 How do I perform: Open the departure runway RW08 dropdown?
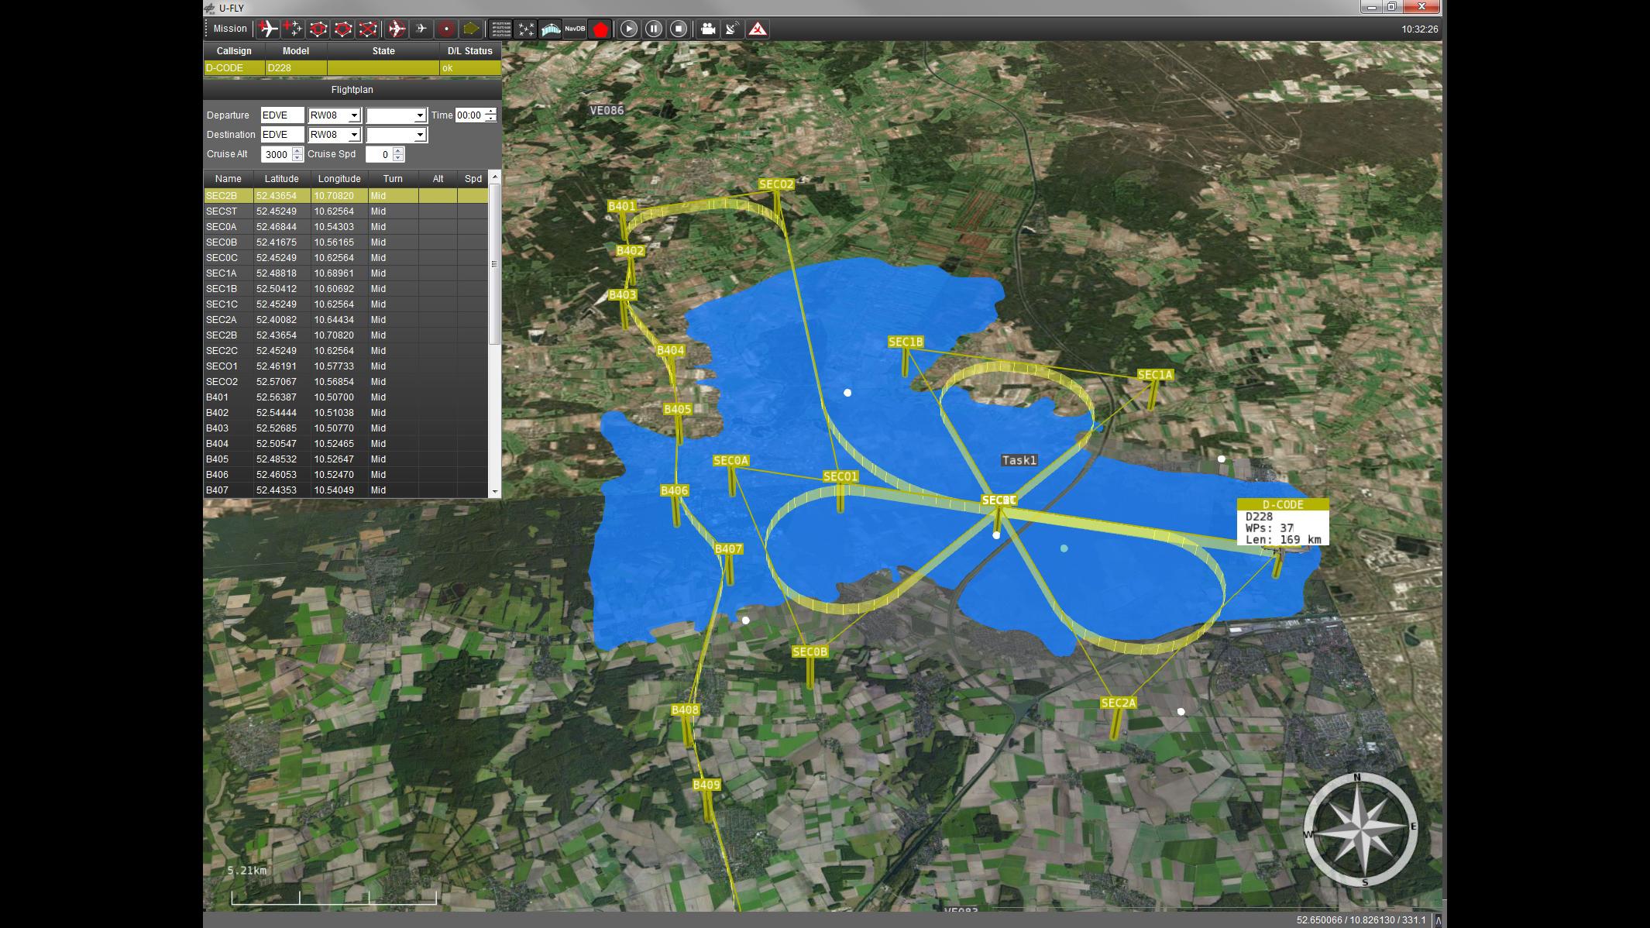tap(335, 115)
